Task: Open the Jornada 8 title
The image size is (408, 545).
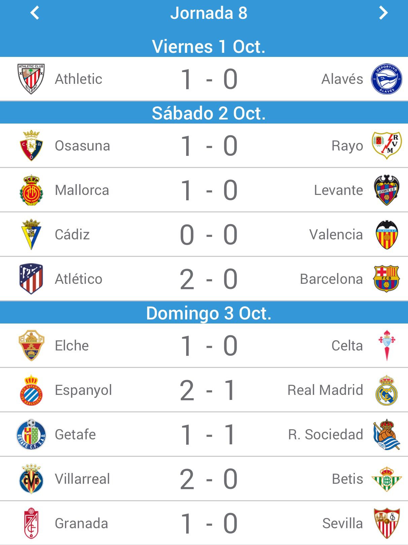Action: (209, 13)
